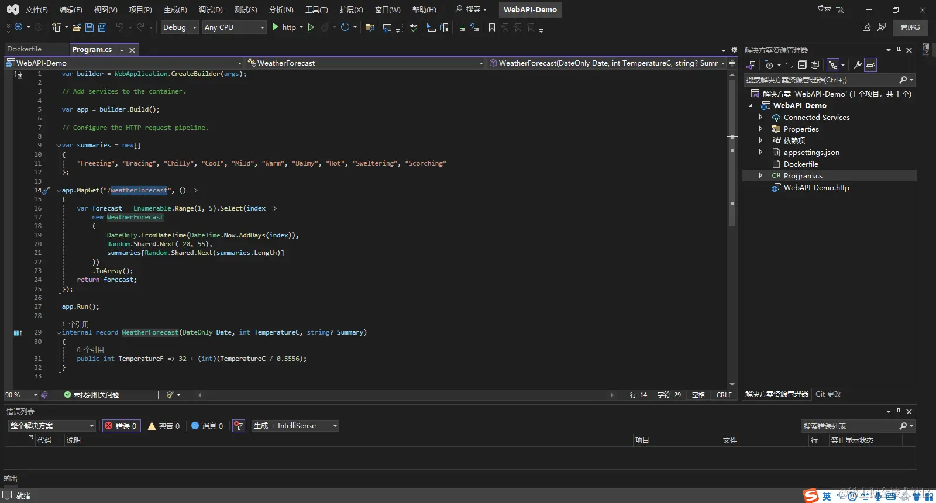The width and height of the screenshot is (936, 503).
Task: Click the 1 个引用 CodeLens link
Action: pos(75,324)
